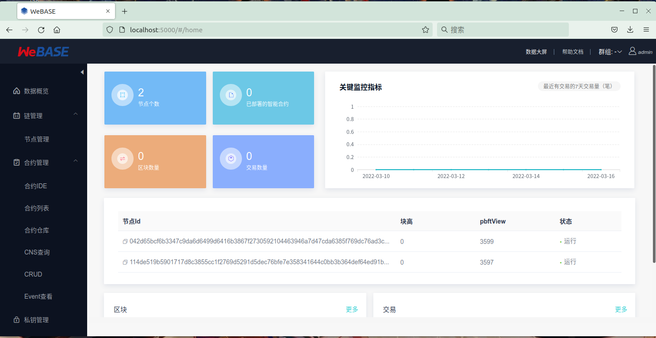The height and width of the screenshot is (338, 656).
Task: Select the WeBASE browser tab
Action: 66,11
